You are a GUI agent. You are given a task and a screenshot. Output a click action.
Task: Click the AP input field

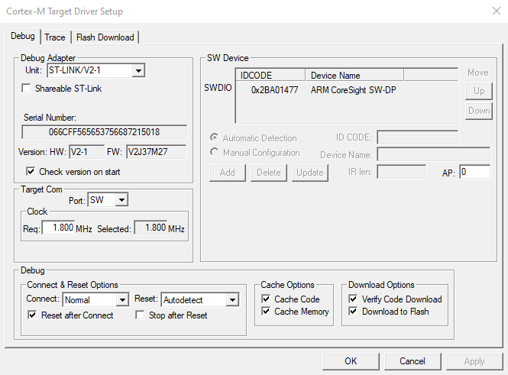(474, 172)
